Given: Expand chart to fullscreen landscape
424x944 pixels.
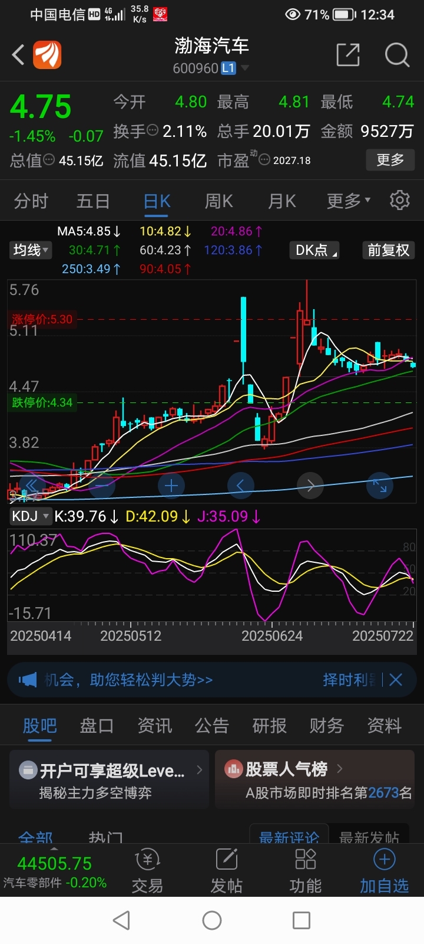Looking at the screenshot, I should (x=380, y=486).
